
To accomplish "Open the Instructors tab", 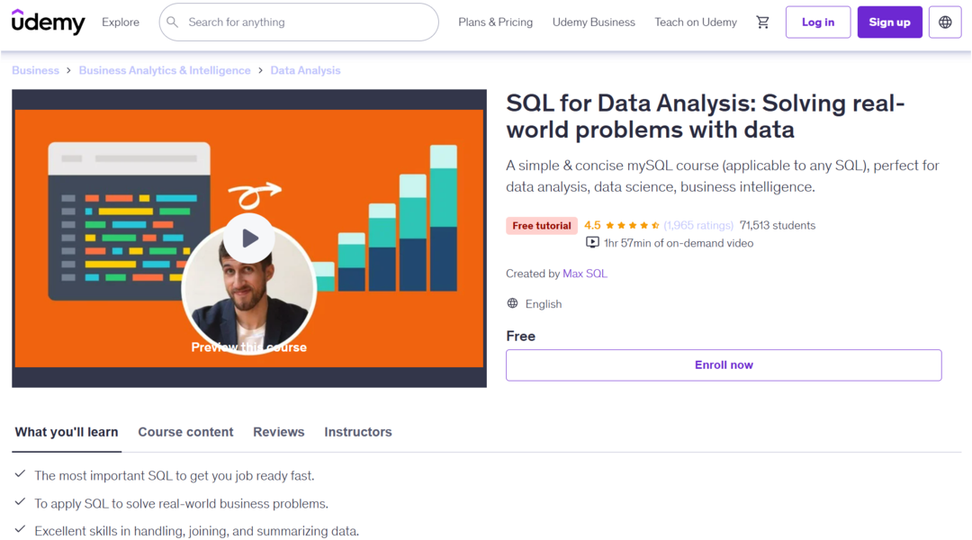I will (x=358, y=432).
